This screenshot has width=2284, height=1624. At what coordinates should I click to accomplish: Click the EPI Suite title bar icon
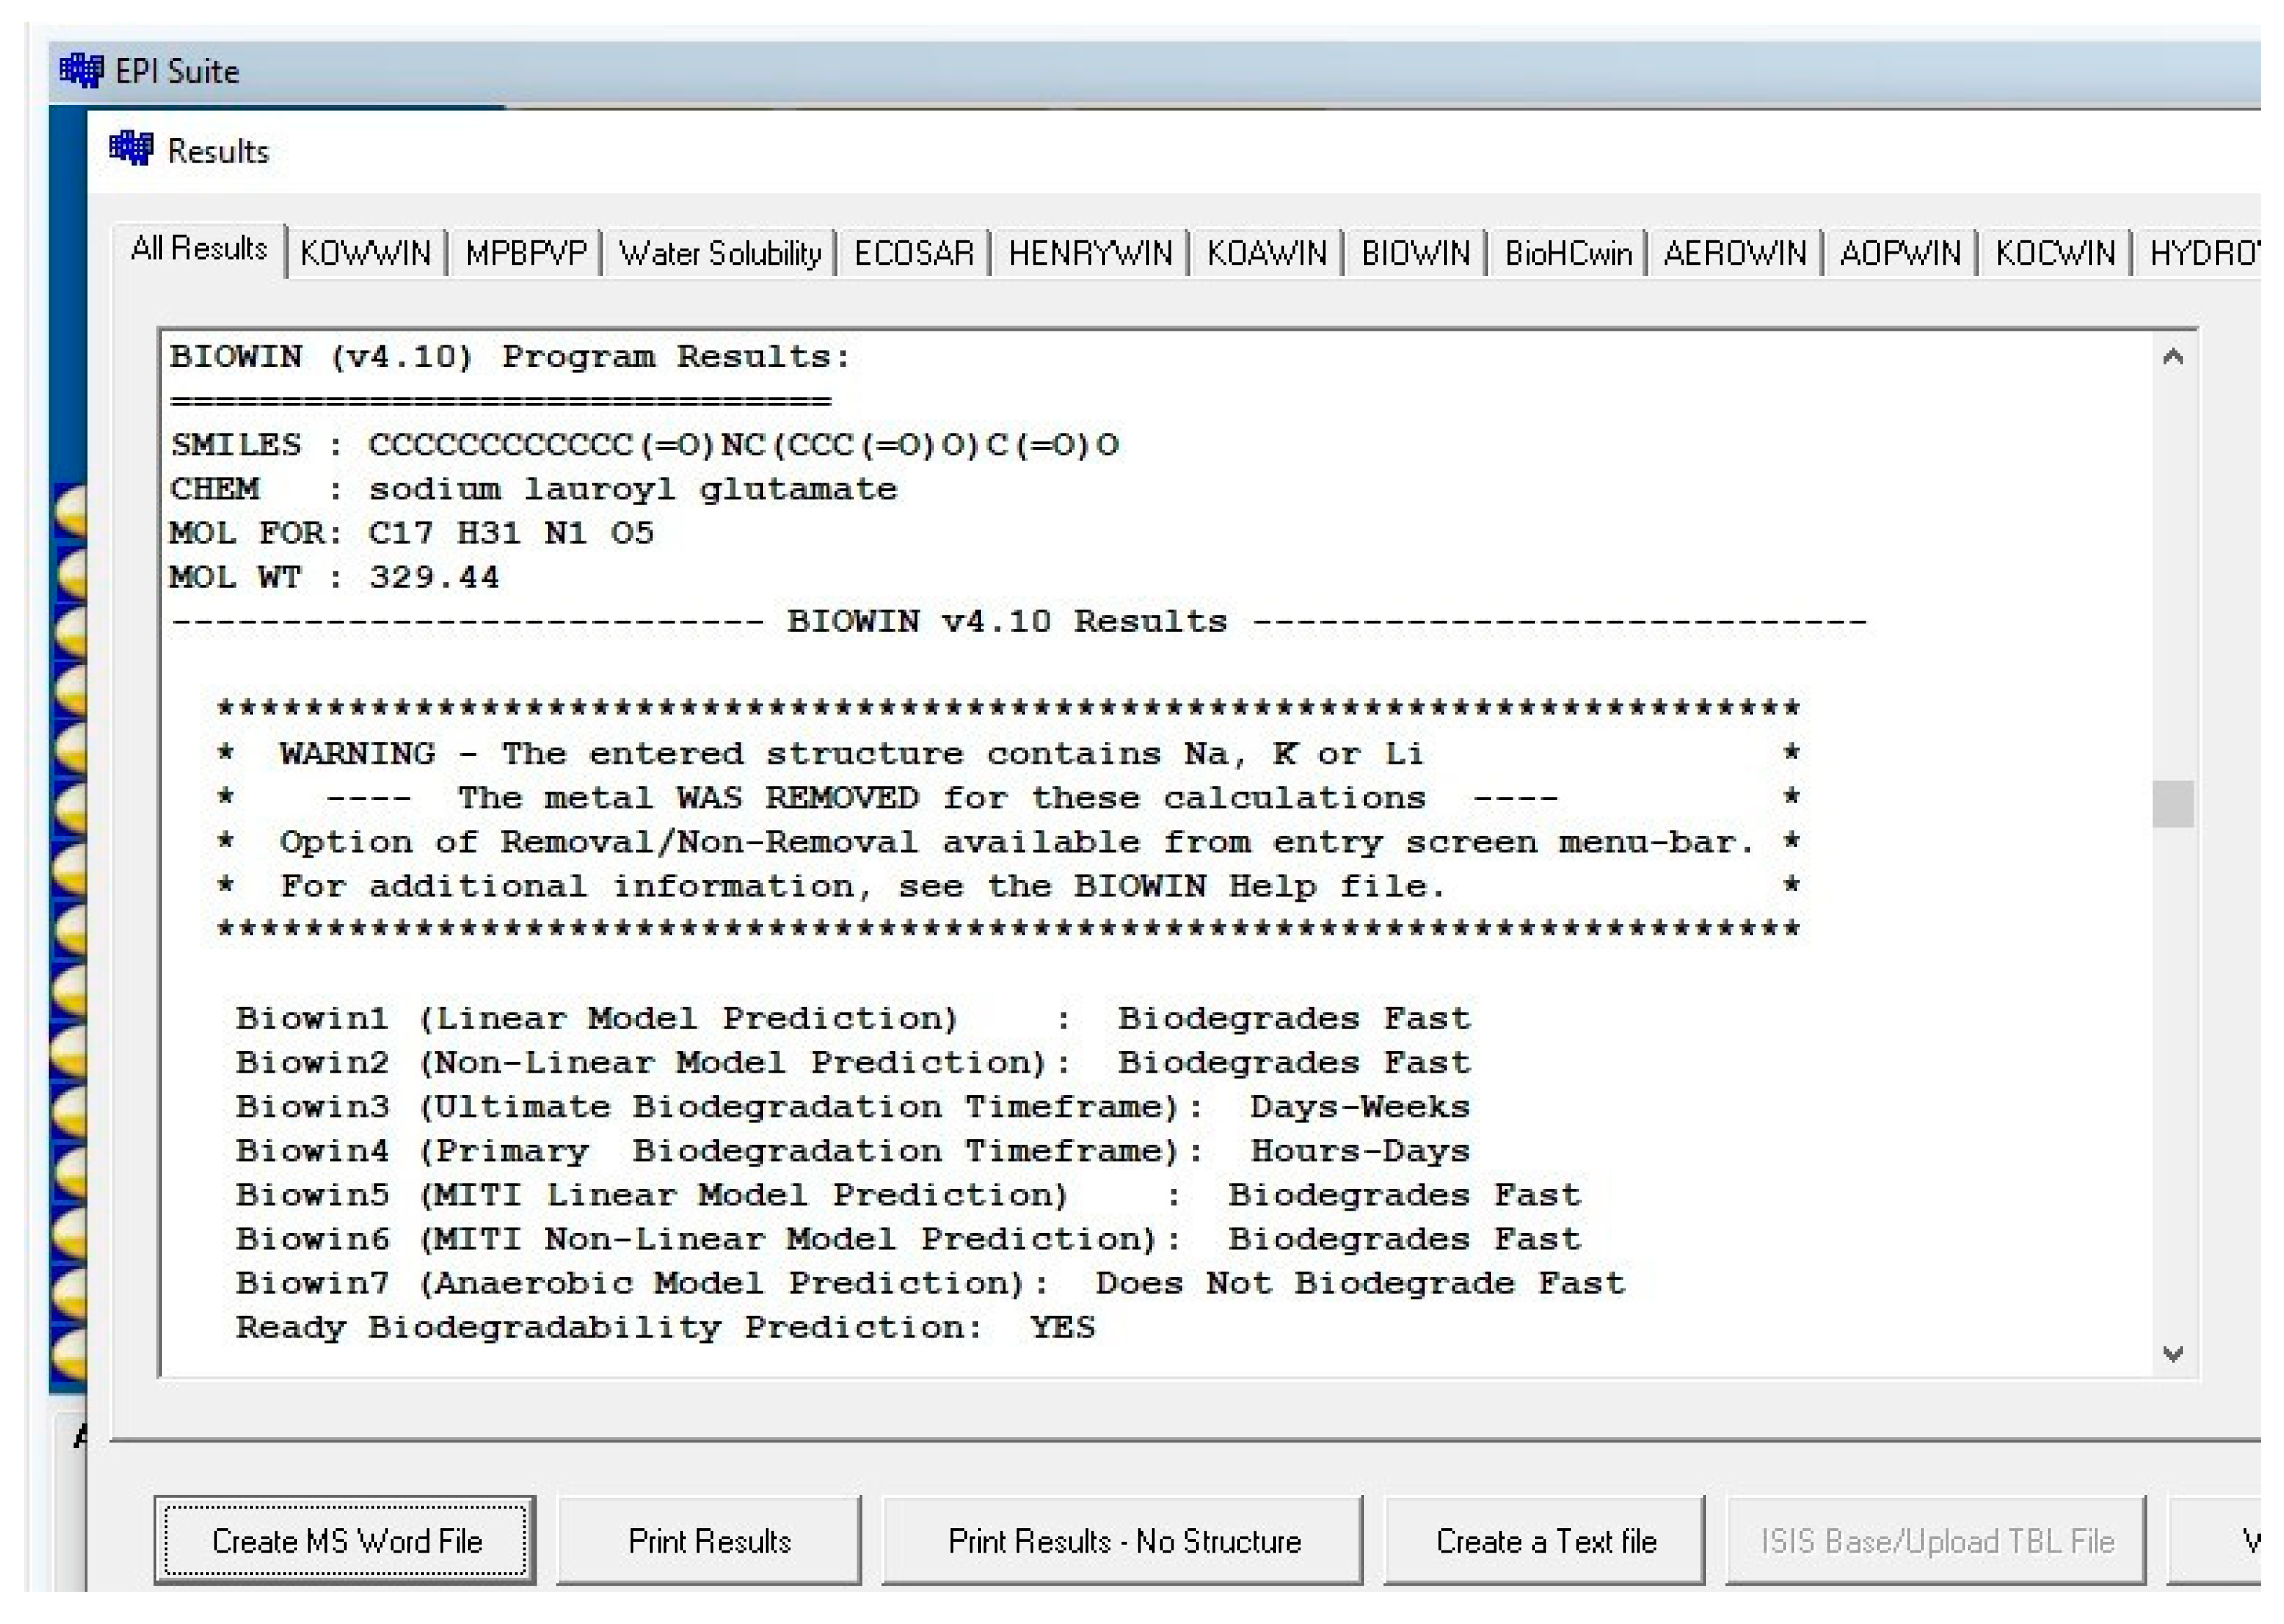tap(81, 71)
